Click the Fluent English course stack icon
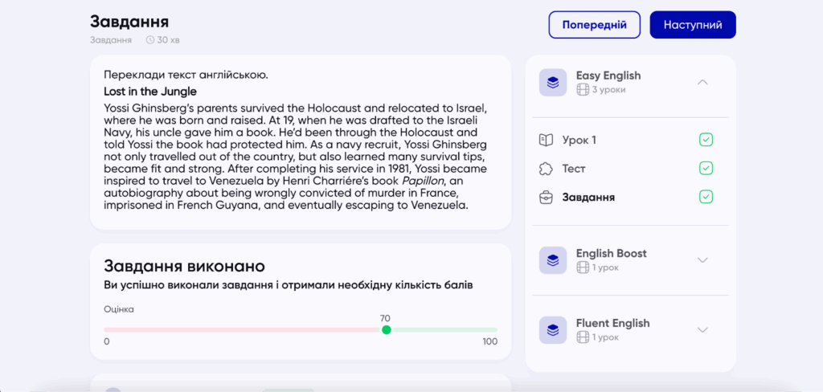The image size is (823, 392). tap(552, 330)
